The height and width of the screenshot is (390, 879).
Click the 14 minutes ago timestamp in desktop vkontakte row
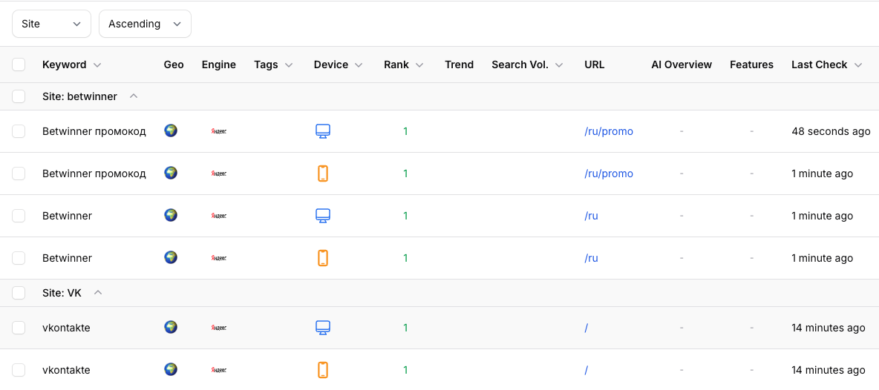tap(829, 328)
